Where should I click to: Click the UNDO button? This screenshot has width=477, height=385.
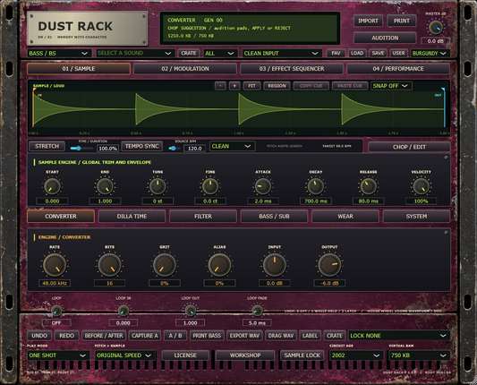point(39,336)
